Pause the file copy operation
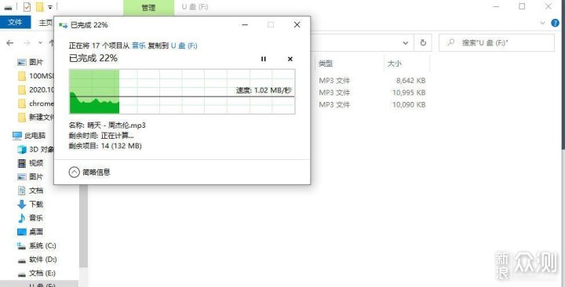 [264, 59]
